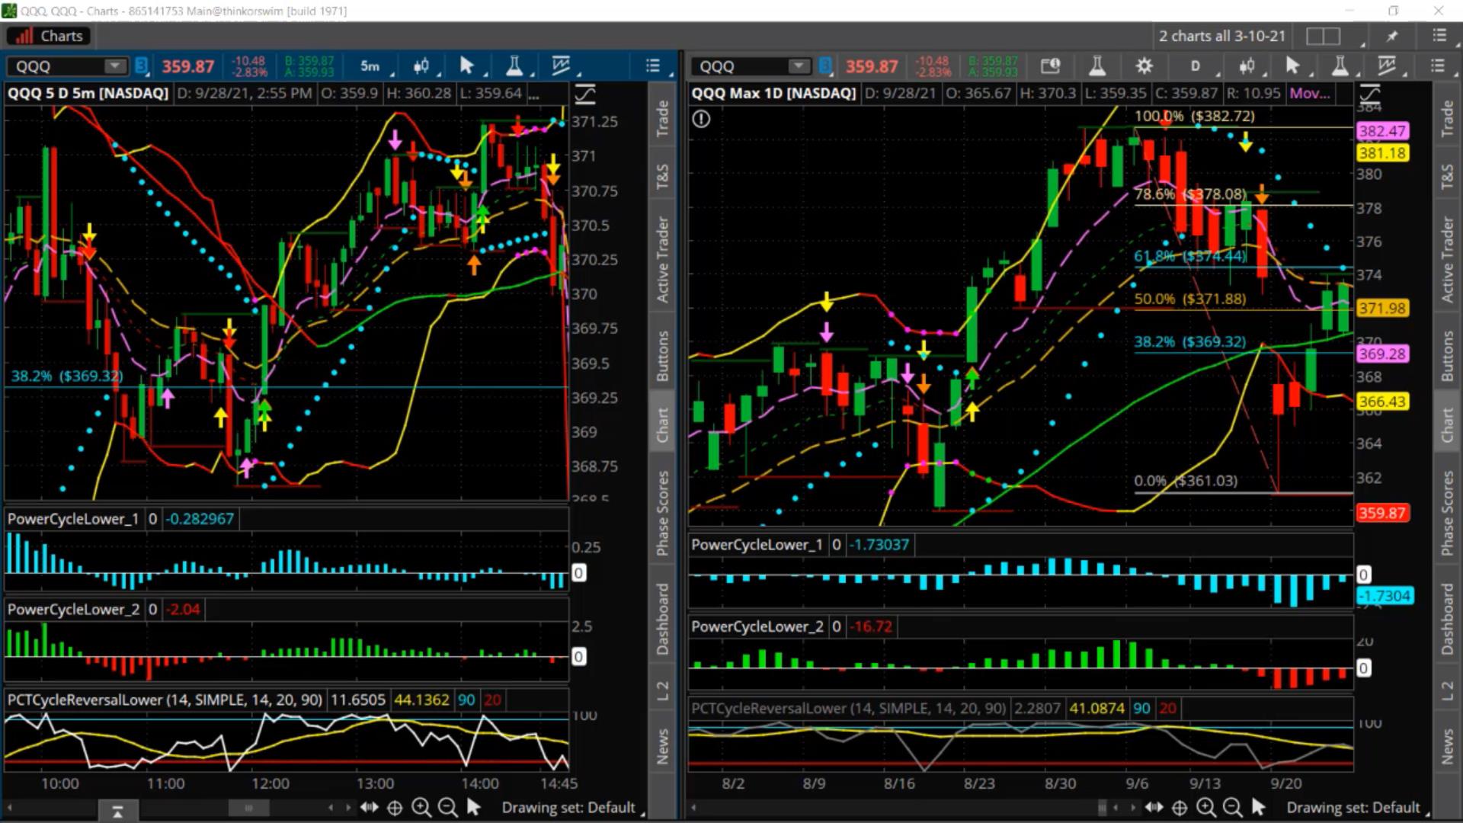Zoom out on the right chart
1463x823 pixels.
tap(1232, 808)
